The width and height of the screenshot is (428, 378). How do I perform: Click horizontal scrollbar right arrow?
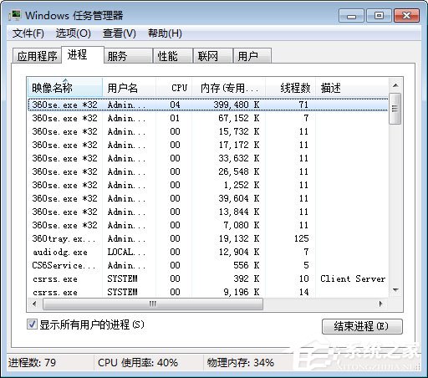[381, 304]
